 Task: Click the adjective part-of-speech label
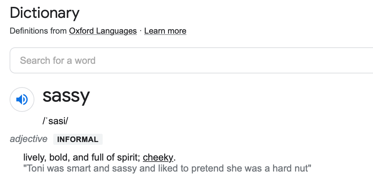point(29,139)
